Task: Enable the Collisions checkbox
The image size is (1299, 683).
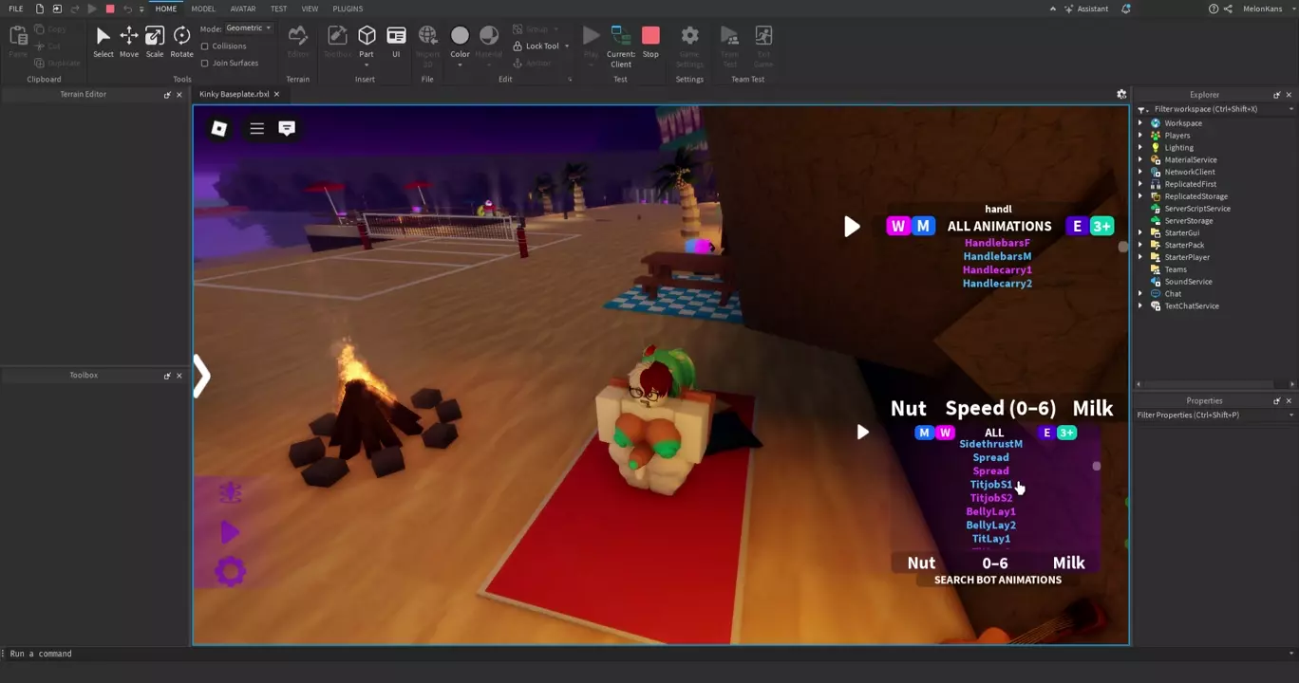Action: click(205, 46)
